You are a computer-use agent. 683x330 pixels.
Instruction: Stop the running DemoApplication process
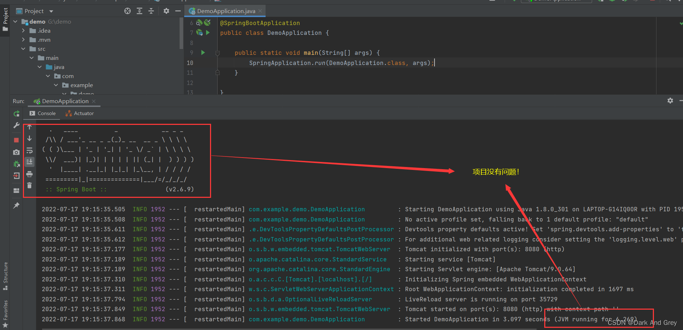click(16, 140)
